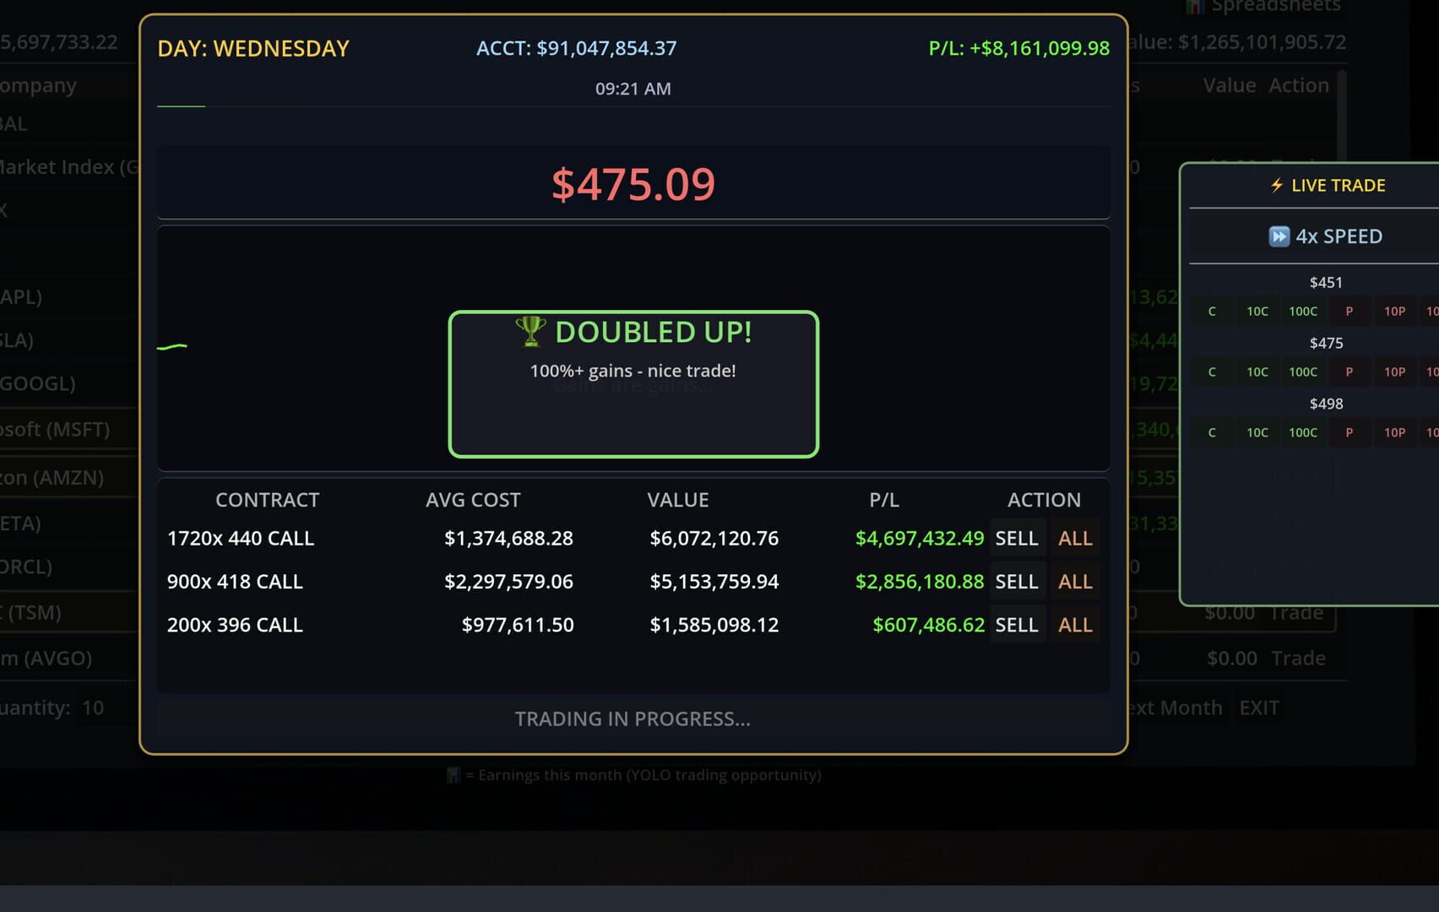The image size is (1439, 912).
Task: Click the EXIT button
Action: (x=1258, y=708)
